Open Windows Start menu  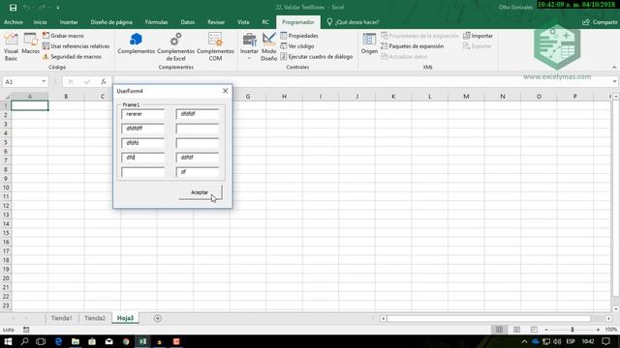(x=8, y=341)
